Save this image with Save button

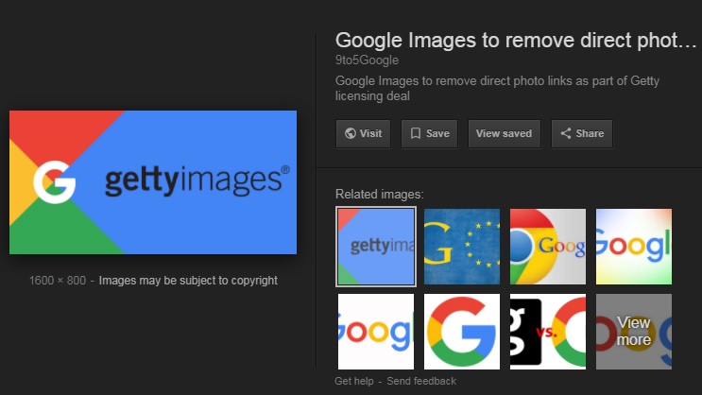[429, 133]
